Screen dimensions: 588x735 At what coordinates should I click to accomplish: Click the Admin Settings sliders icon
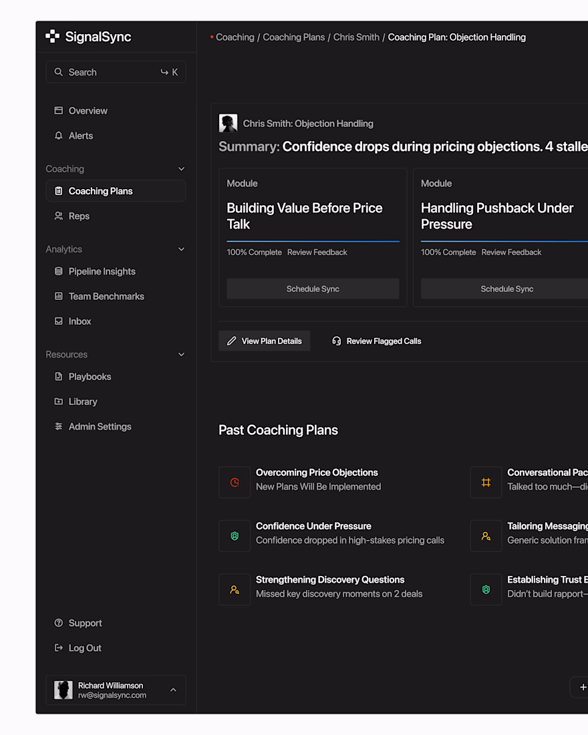tap(59, 426)
